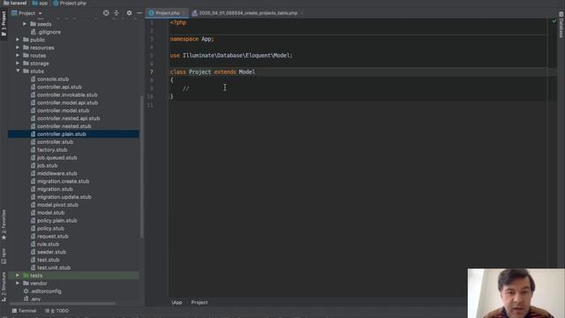The height and width of the screenshot is (318, 565).
Task: Hide the Project panel with minus icon
Action: pos(139,13)
